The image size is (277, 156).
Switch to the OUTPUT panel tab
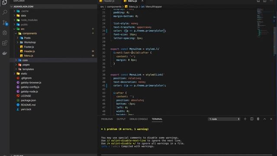pyautogui.click(x=121, y=119)
